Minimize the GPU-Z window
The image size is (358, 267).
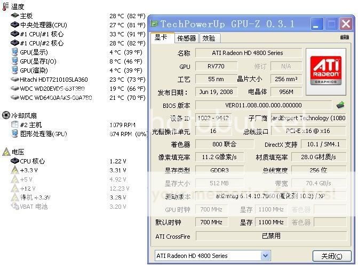coord(316,23)
